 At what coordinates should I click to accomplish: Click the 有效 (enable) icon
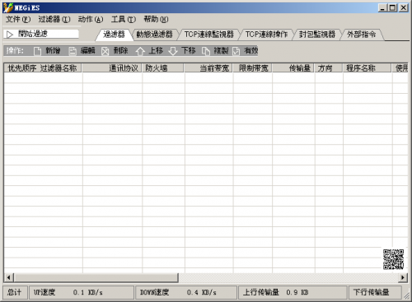tap(236, 51)
